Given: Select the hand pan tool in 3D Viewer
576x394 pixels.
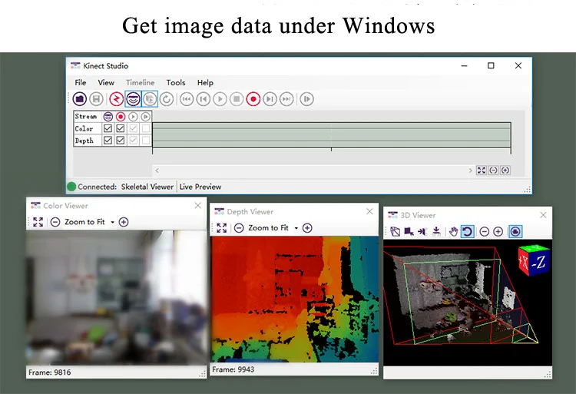Looking at the screenshot, I should (x=454, y=232).
